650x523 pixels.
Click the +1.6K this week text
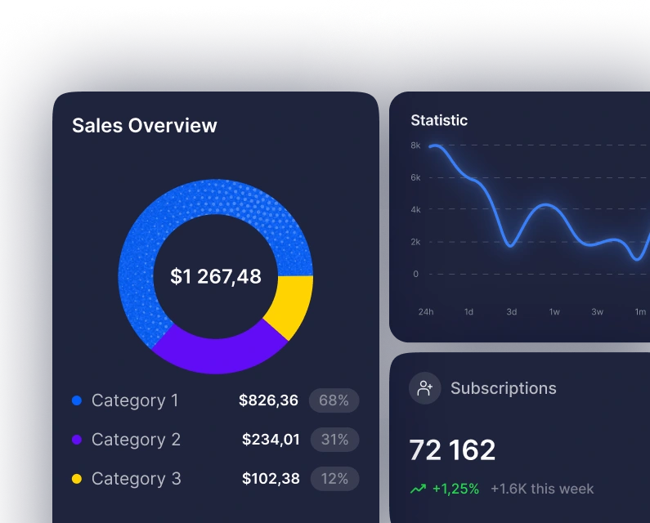coord(542,489)
